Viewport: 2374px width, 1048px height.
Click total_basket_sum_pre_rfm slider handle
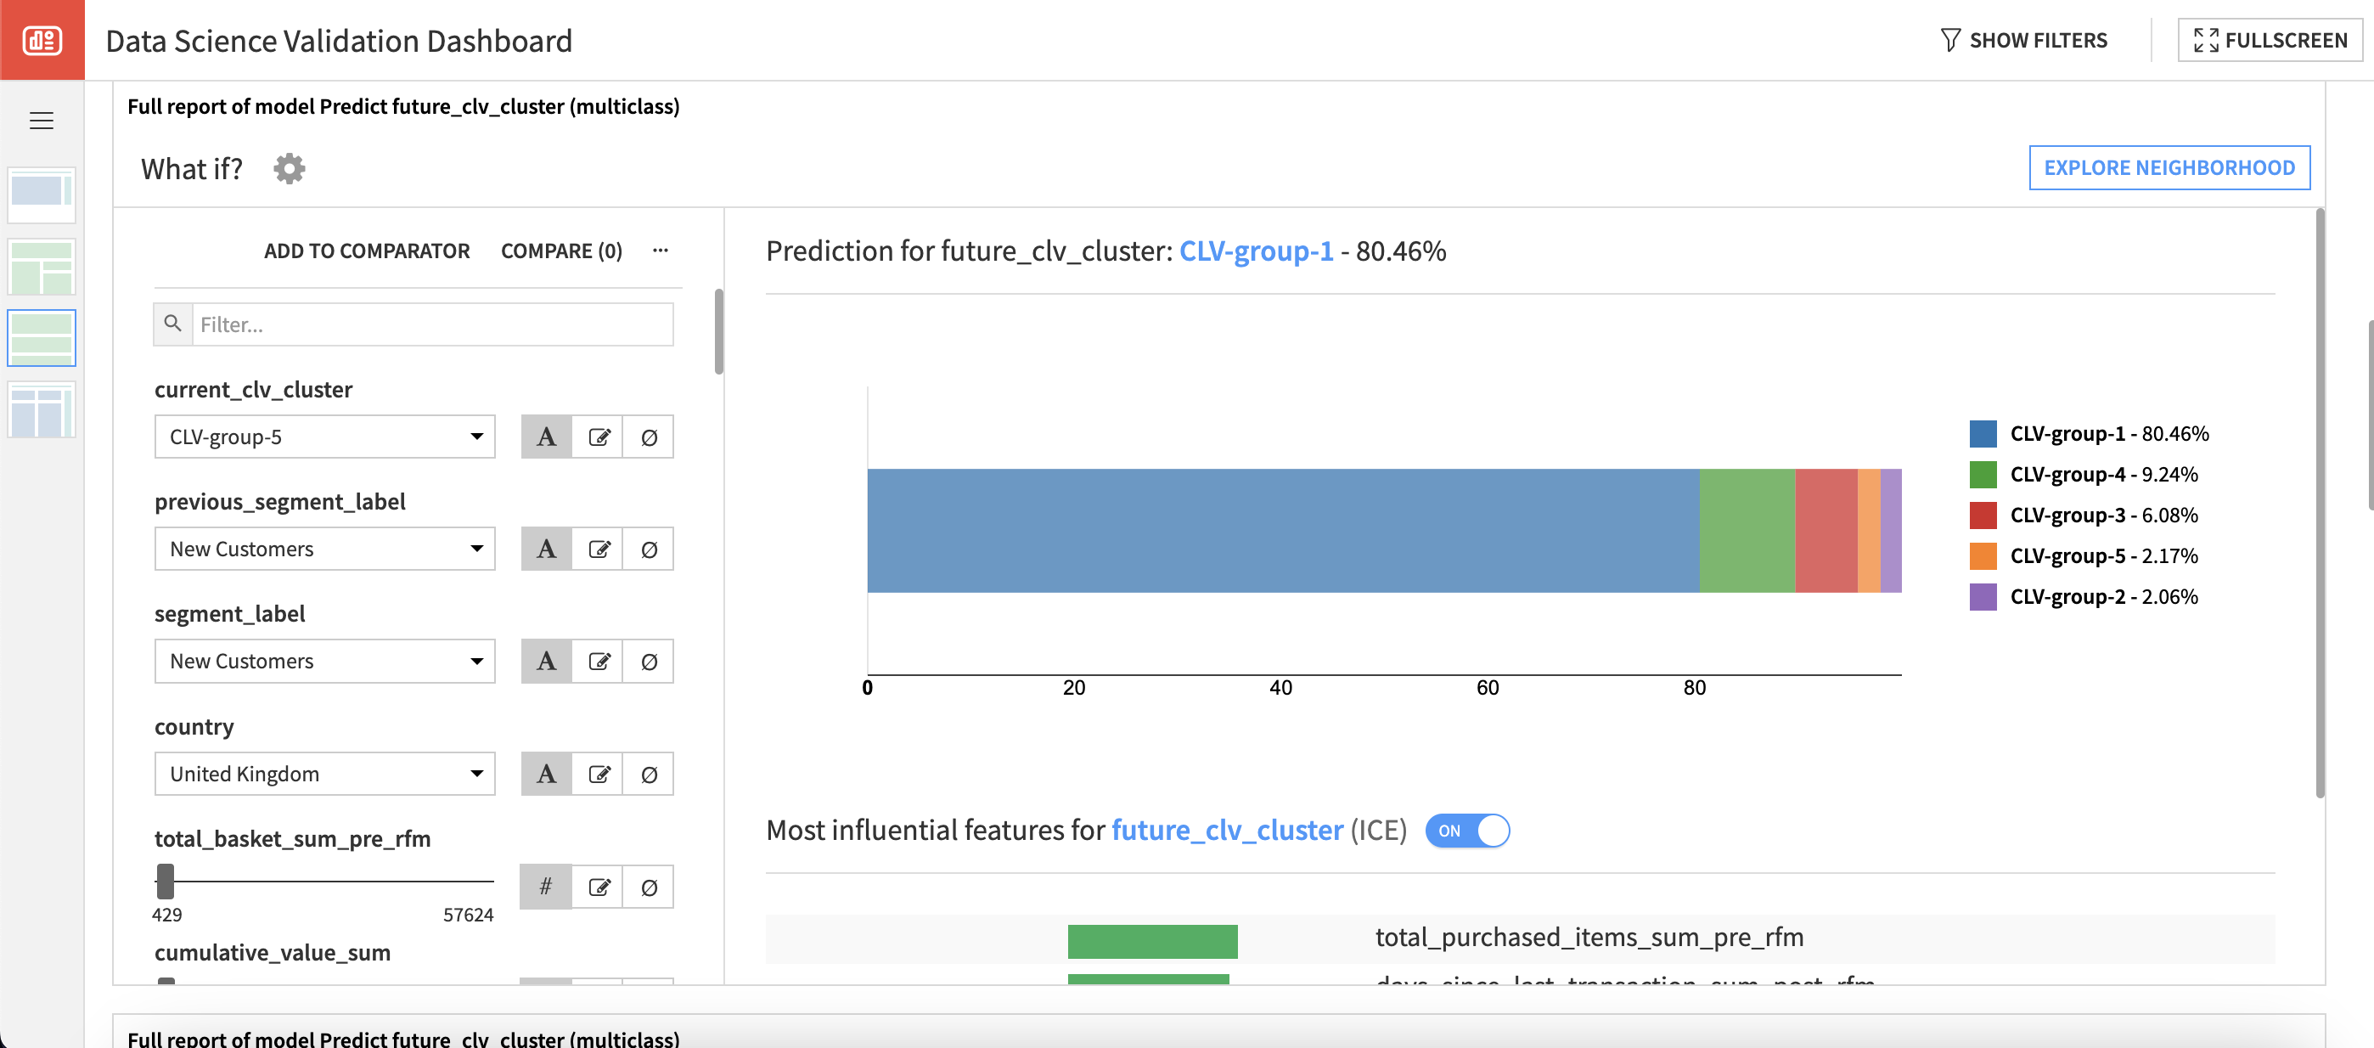(x=165, y=882)
